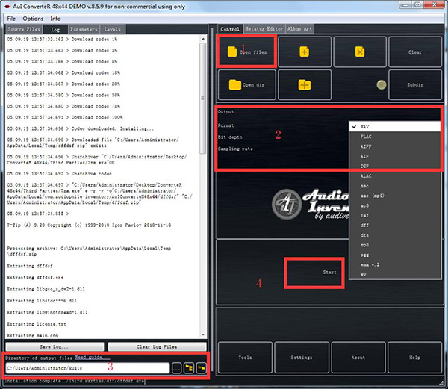The width and height of the screenshot is (448, 389).
Task: Open the Parameters tab
Action: [x=84, y=29]
